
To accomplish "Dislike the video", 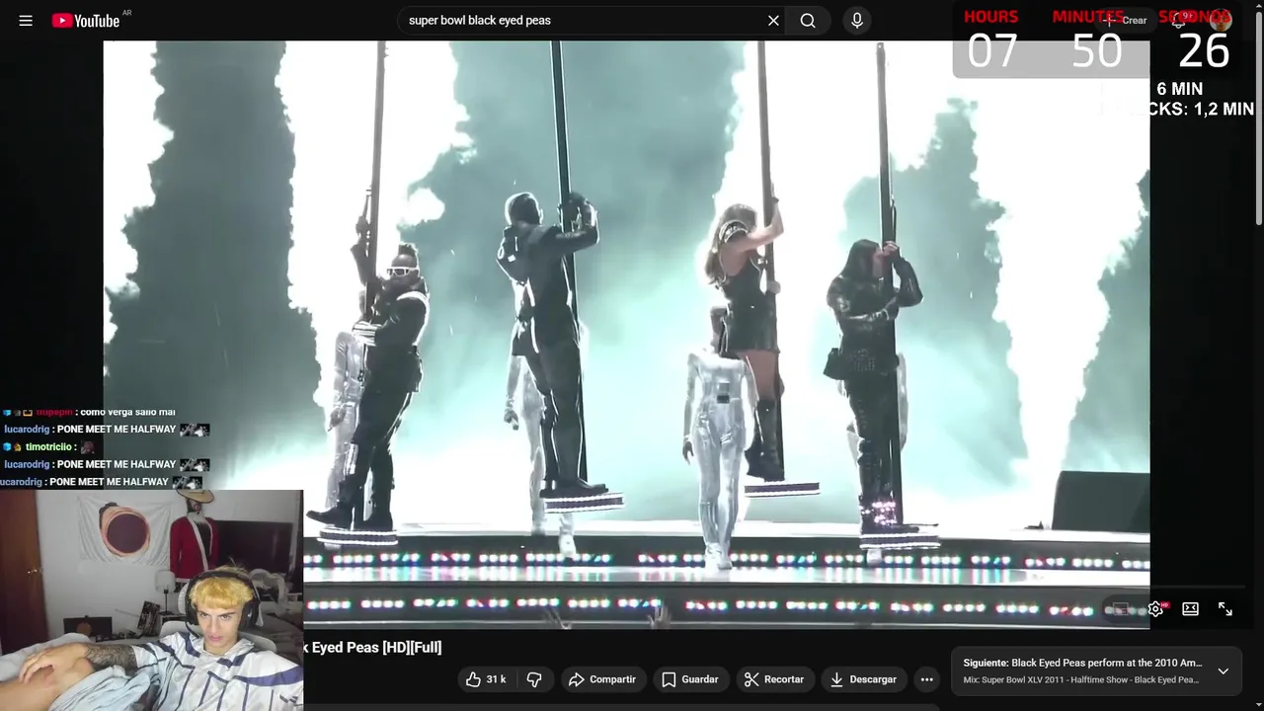I will click(534, 679).
